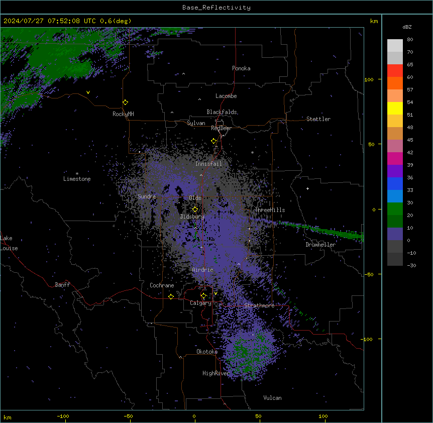Click the Cochrane city label
Image resolution: width=433 pixels, height=423 pixels.
pos(162,285)
